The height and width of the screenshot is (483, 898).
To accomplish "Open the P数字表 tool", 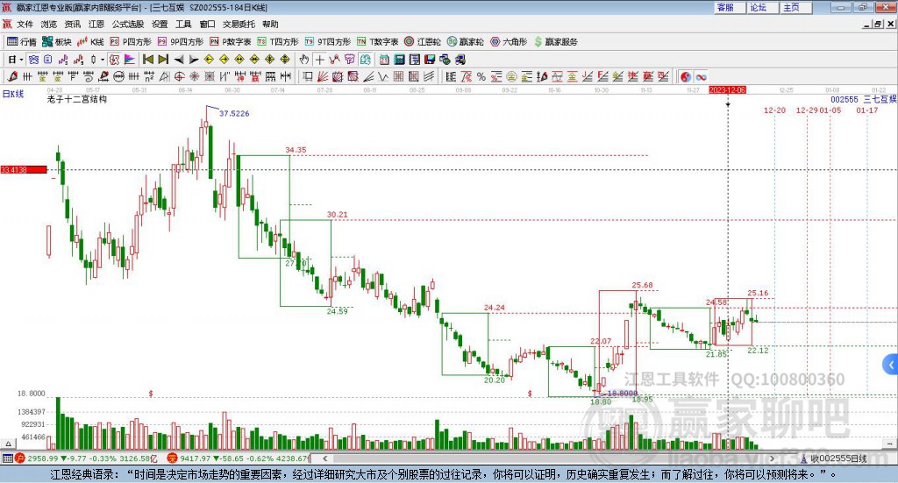I will coord(231,42).
